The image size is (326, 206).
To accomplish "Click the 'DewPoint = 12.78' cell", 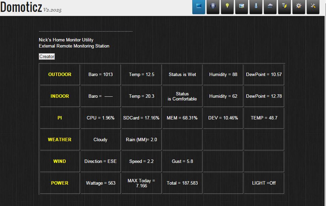I will coord(264,96).
